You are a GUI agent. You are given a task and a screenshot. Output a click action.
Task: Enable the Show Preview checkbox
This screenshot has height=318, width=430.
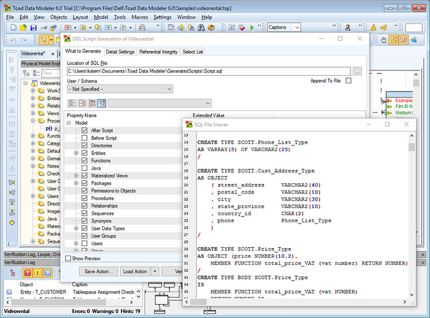click(68, 258)
